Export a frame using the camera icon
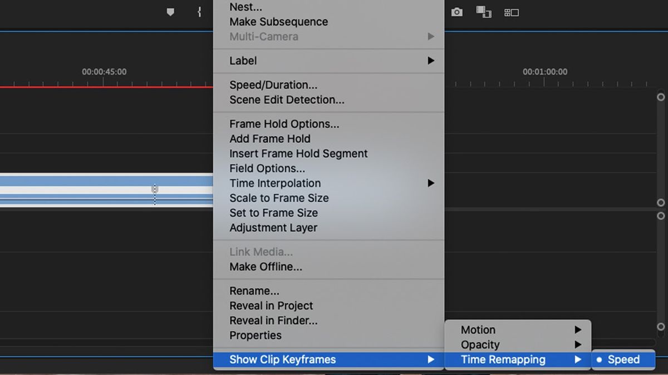Image resolution: width=668 pixels, height=375 pixels. tap(456, 12)
